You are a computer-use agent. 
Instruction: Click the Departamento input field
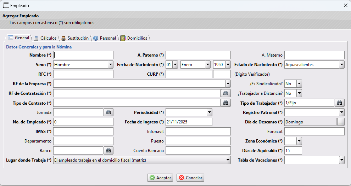tap(83, 141)
